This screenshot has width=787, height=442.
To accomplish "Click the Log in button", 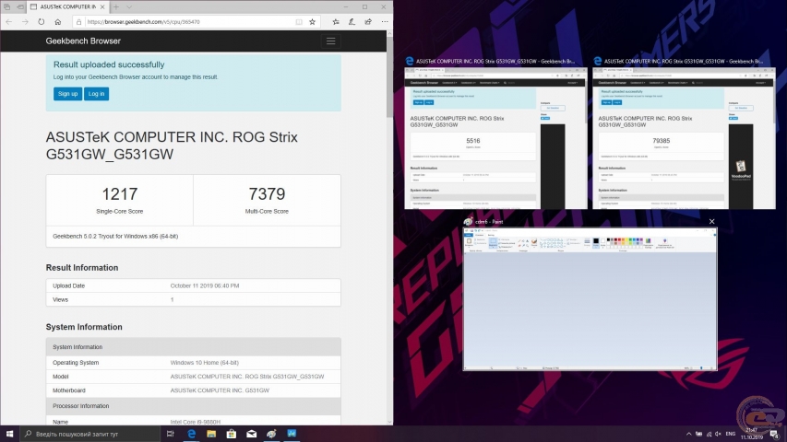I will tap(96, 94).
